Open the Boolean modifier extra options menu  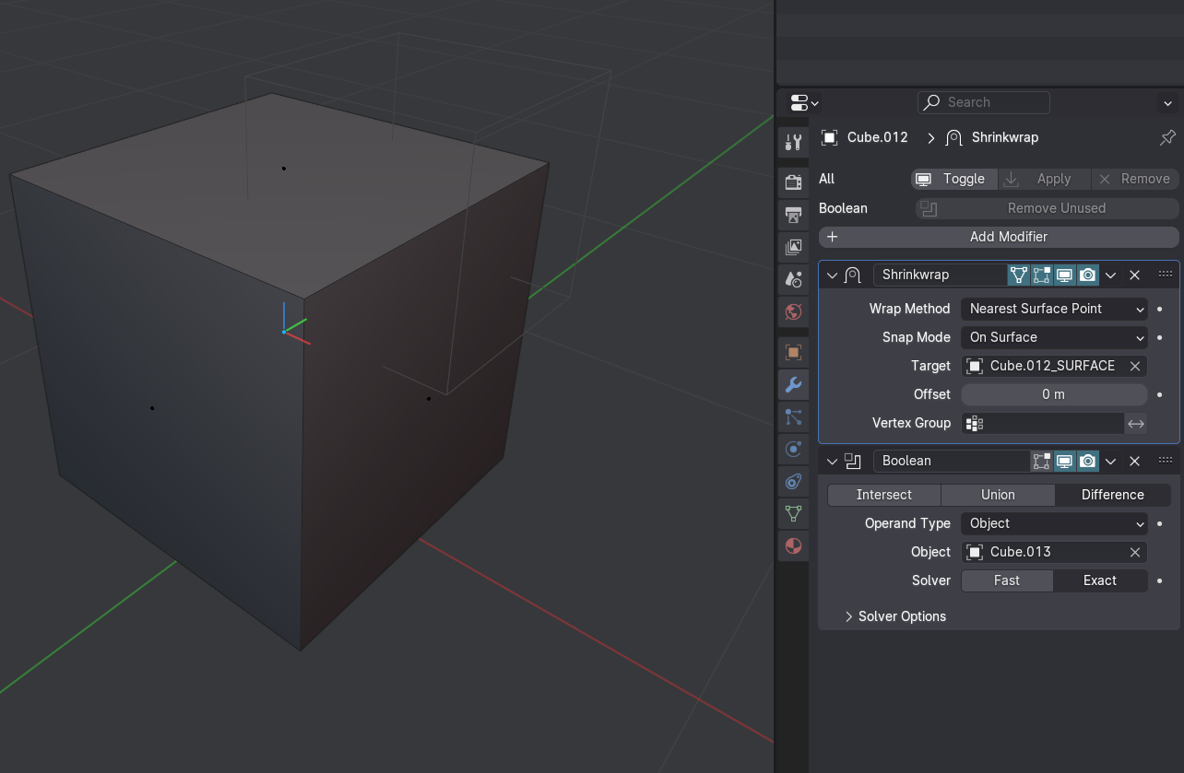(1111, 461)
